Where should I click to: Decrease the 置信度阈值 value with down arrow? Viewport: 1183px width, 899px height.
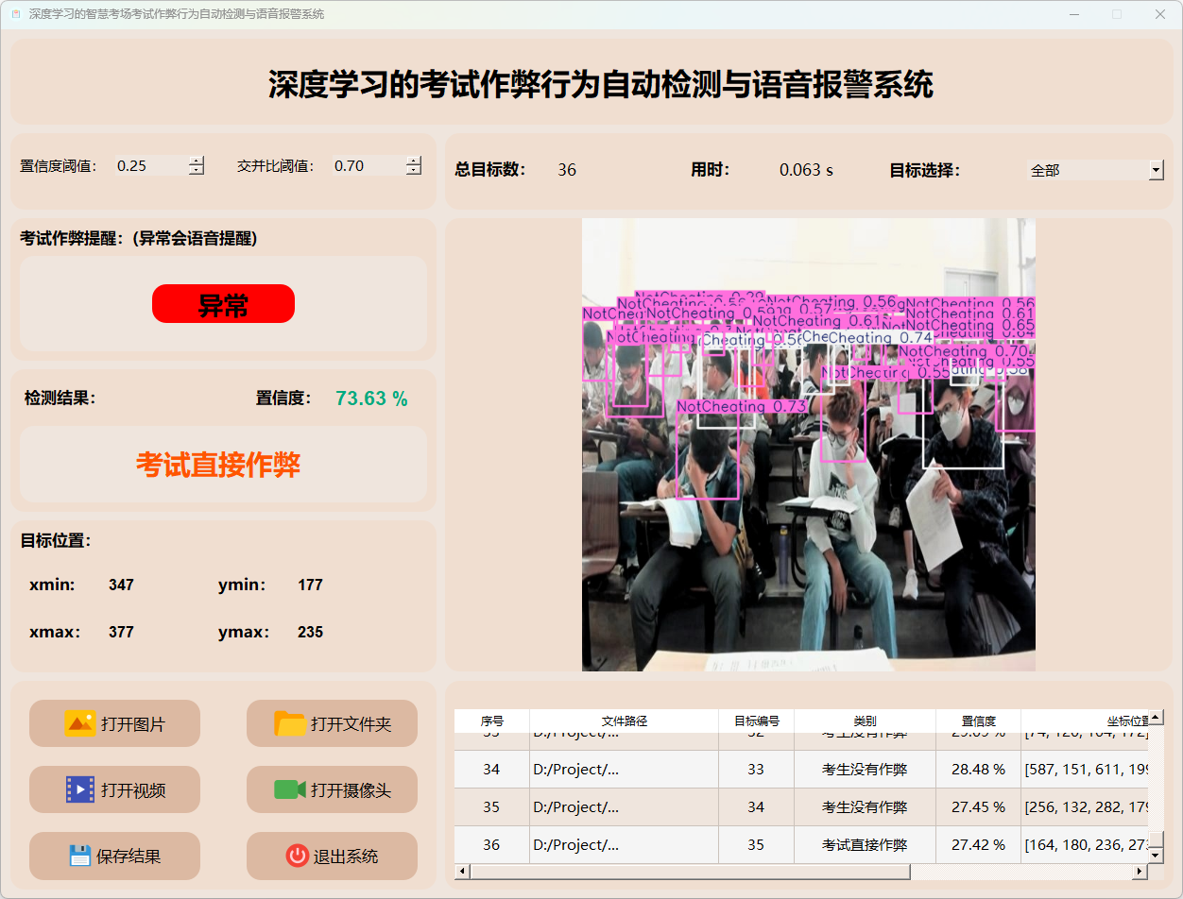coord(197,170)
